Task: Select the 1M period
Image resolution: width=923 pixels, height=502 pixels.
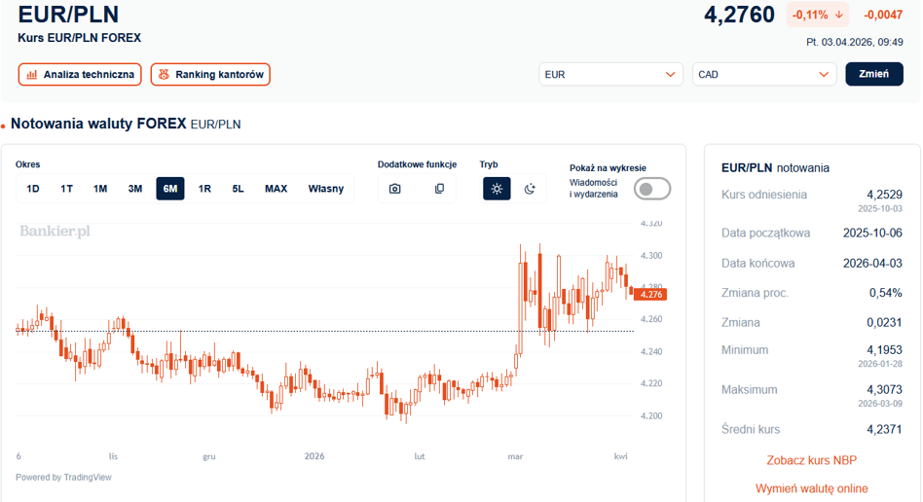Action: coord(100,189)
